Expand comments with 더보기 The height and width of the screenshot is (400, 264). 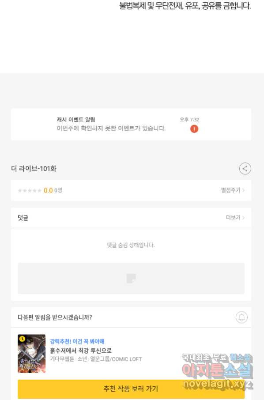point(235,218)
